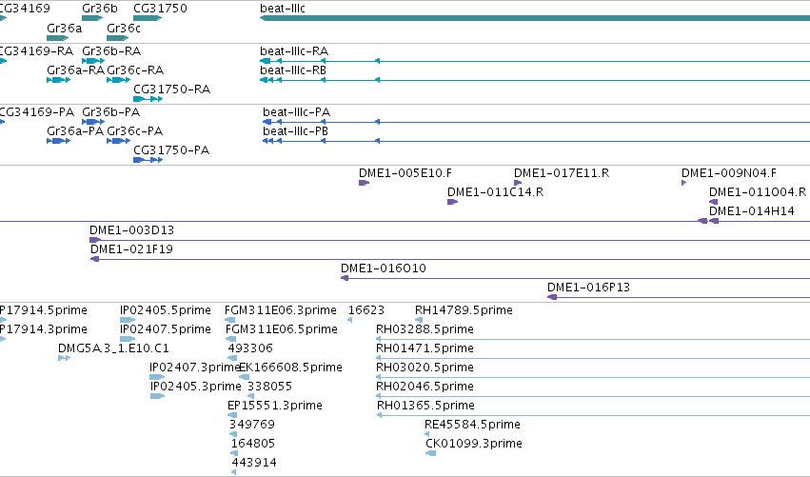Viewport: 810px width, 477px height.
Task: Click the RH03020.5prime EST label
Action: click(x=425, y=368)
